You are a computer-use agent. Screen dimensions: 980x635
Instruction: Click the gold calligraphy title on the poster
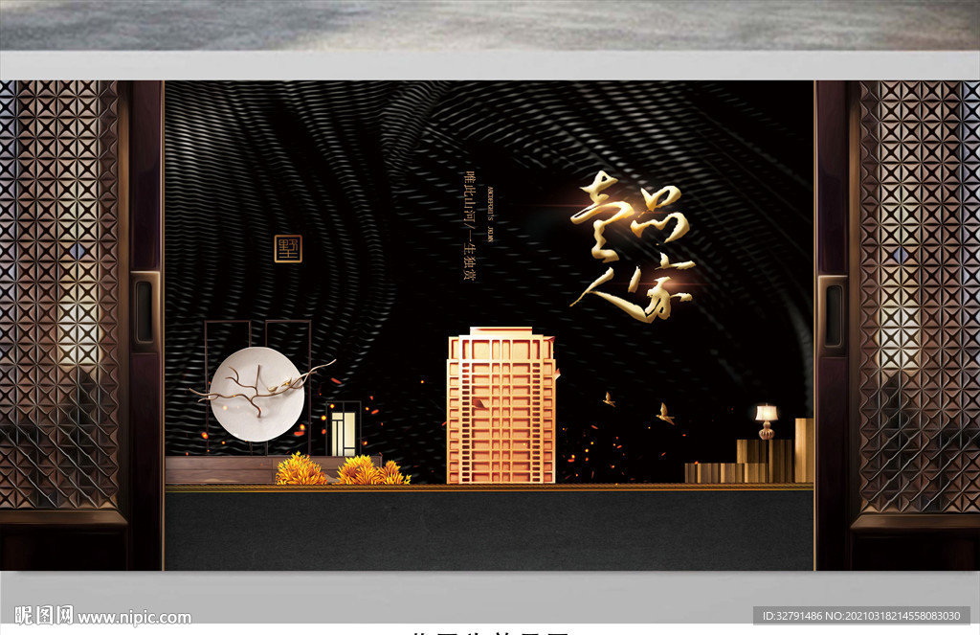coord(633,246)
